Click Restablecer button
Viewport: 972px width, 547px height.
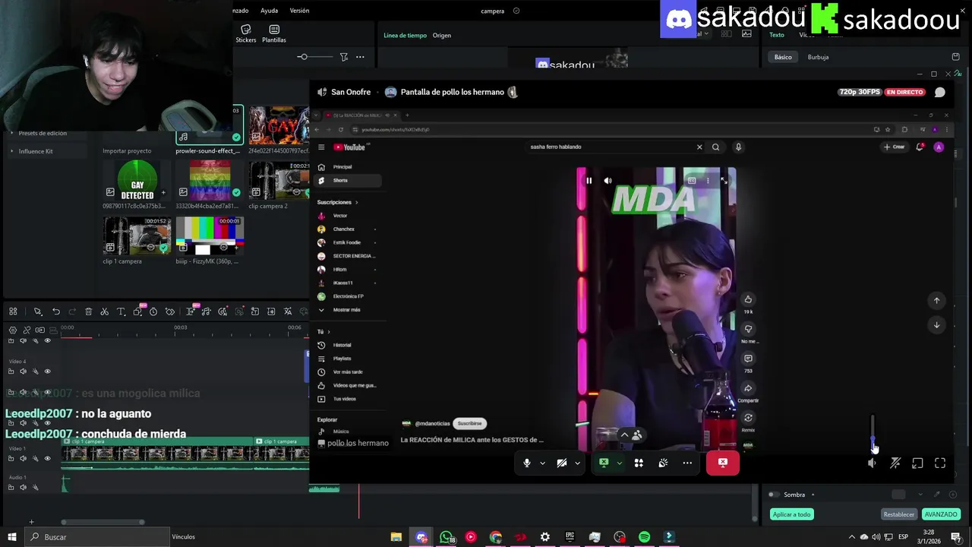pos(899,514)
